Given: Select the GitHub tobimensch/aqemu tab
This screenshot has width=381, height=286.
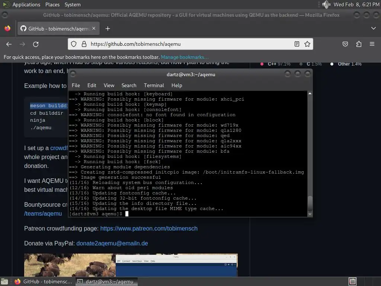Looking at the screenshot, I should (58, 29).
